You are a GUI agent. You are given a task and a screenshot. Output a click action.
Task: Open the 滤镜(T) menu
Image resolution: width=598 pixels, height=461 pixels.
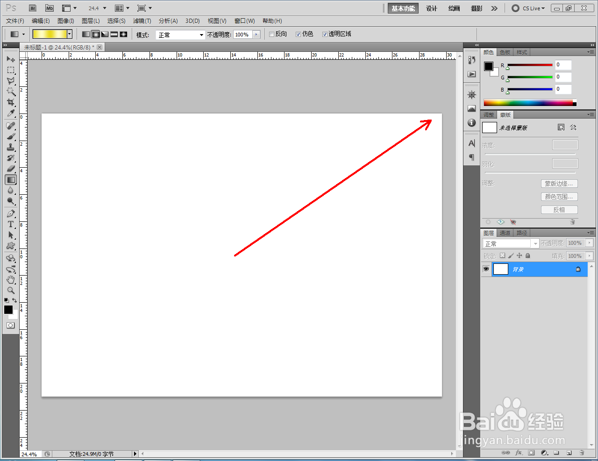[142, 21]
